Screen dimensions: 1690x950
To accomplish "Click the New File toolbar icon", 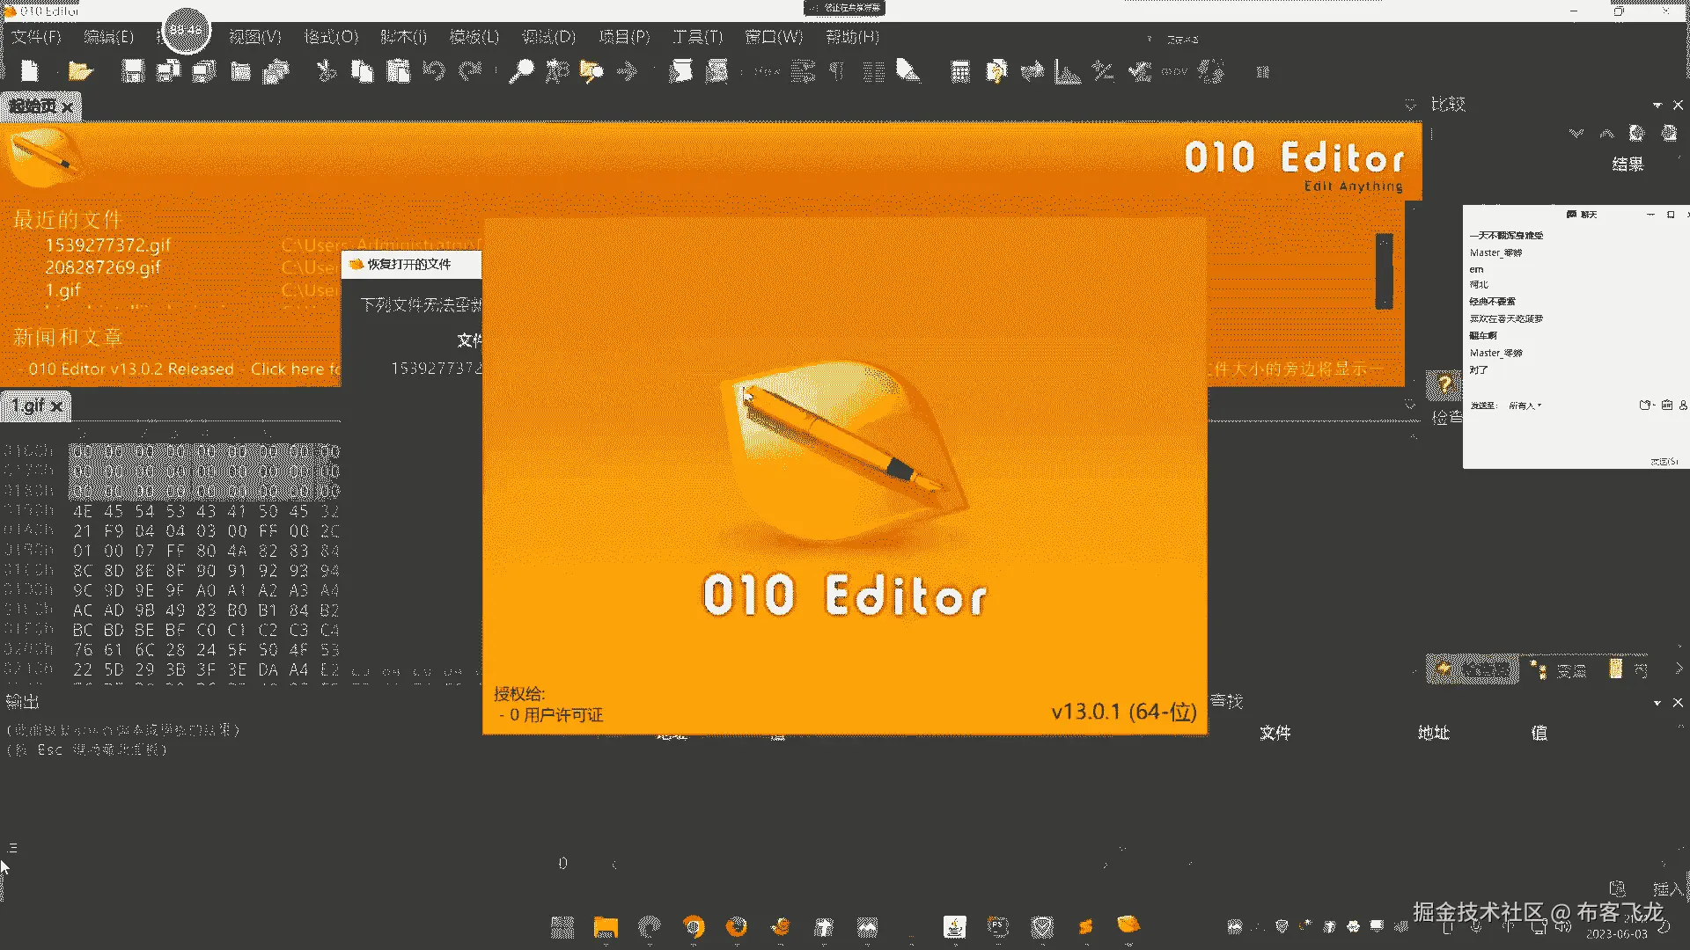I will tap(30, 71).
